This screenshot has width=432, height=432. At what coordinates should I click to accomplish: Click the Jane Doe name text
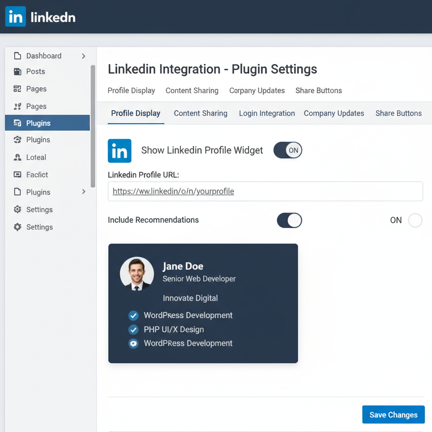[183, 266]
